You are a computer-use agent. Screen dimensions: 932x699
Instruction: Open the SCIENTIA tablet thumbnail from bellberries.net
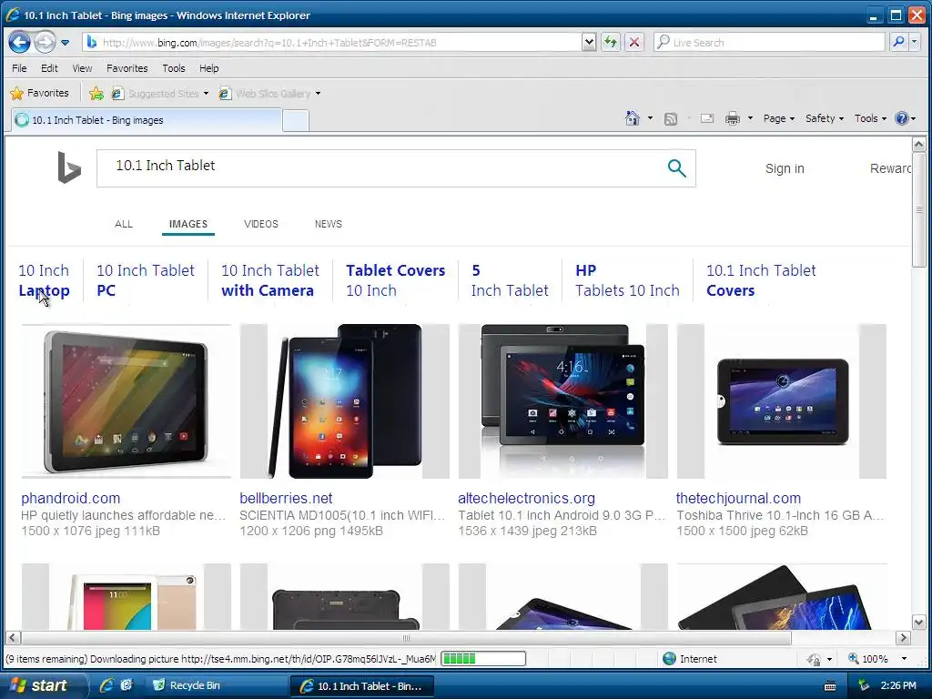coord(345,401)
